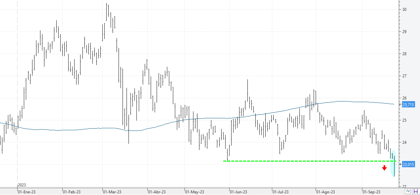
Task: Click the 01-Jun-23 date label
Action: click(238, 192)
